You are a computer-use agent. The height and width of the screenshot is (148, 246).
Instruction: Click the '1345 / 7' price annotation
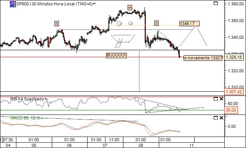190,24
